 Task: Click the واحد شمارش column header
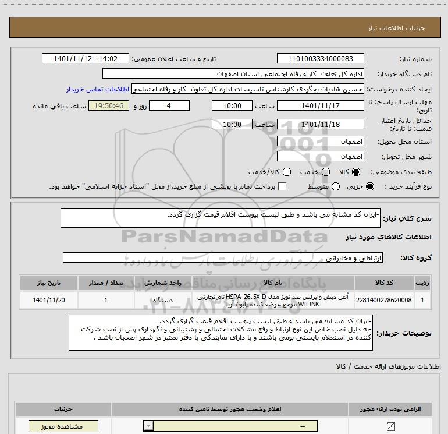[x=162, y=283]
